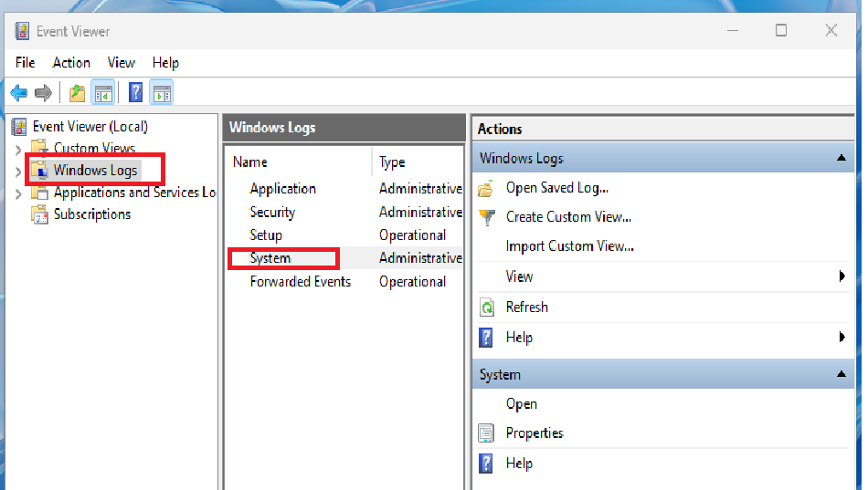
Task: Open the Action menu
Action: pyautogui.click(x=71, y=62)
